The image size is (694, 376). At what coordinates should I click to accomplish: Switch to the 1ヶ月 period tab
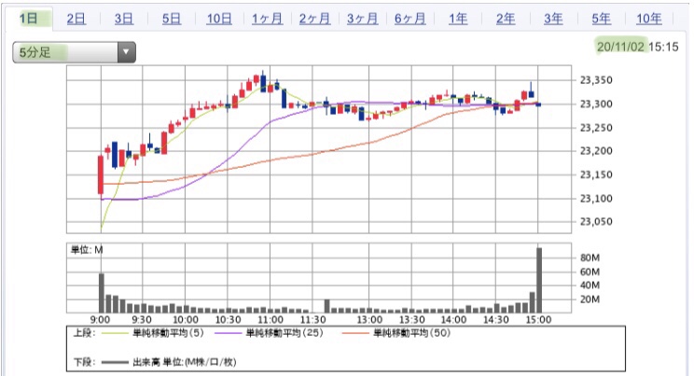[x=268, y=19]
